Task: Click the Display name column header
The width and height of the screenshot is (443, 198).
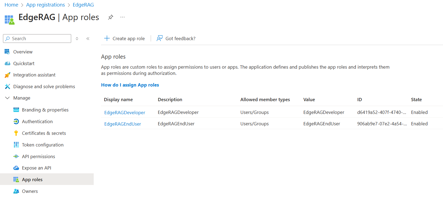Action: pos(118,100)
